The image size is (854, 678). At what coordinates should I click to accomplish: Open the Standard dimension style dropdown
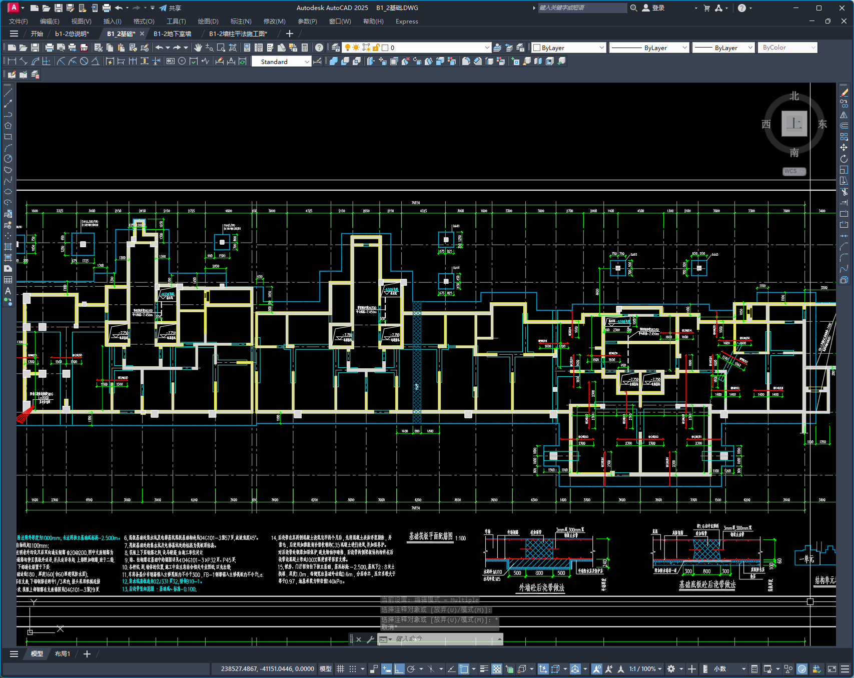tap(307, 62)
